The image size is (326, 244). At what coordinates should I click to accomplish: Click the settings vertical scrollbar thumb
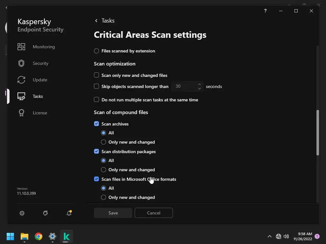click(x=317, y=132)
